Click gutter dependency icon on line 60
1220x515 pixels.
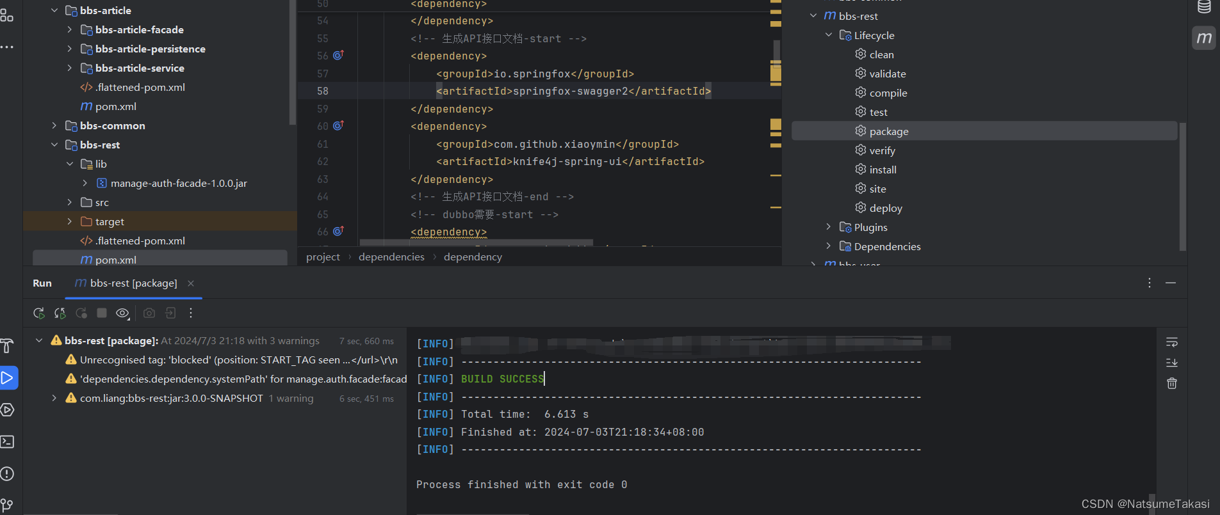point(339,125)
